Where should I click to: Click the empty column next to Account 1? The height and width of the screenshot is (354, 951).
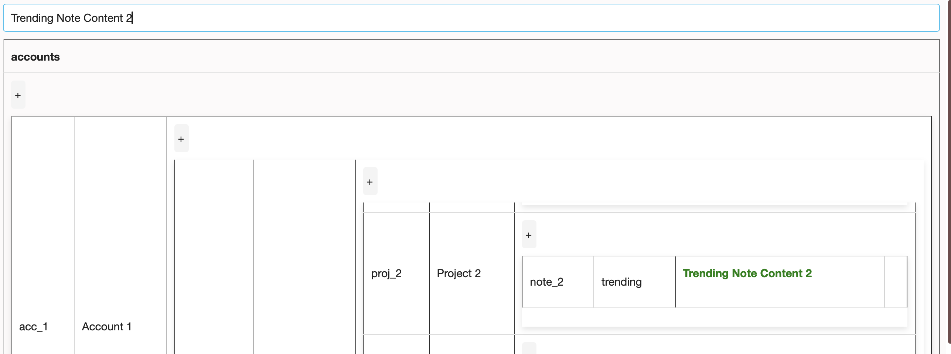(x=214, y=259)
